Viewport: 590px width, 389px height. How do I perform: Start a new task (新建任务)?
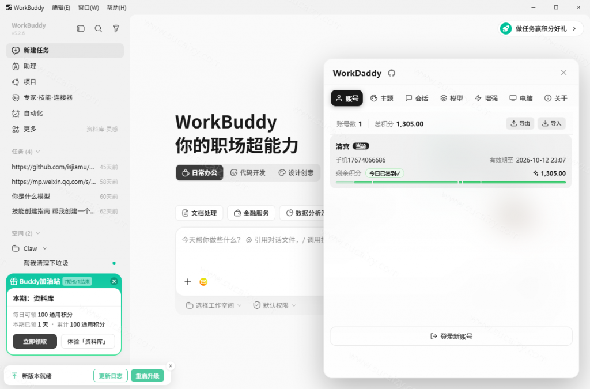click(x=65, y=50)
